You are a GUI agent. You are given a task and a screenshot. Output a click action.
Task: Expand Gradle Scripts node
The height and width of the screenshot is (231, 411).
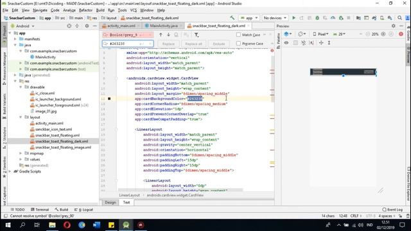point(10,171)
